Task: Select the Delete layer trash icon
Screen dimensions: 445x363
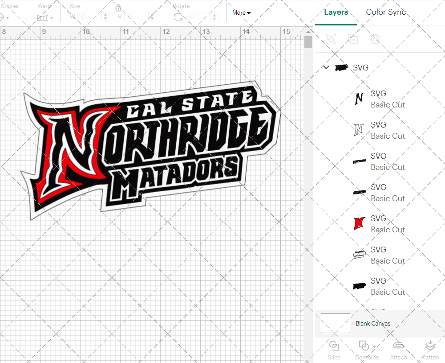Action: 375,39
